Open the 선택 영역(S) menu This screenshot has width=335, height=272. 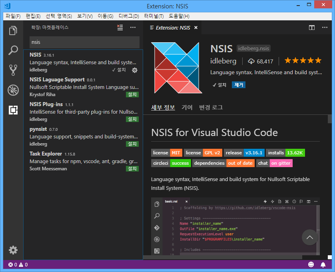(59, 16)
